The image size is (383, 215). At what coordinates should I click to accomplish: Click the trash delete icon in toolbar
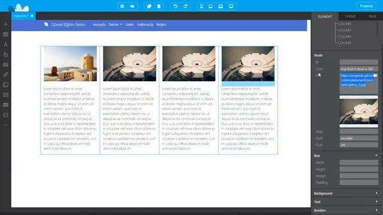coord(159,7)
